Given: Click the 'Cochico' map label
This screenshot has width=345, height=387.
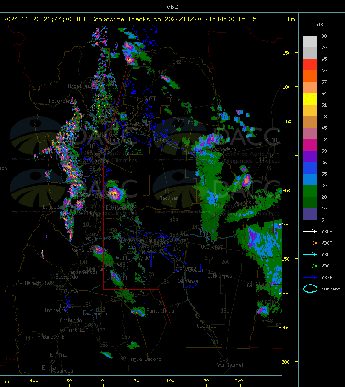Looking at the screenshot, I should (x=206, y=326).
